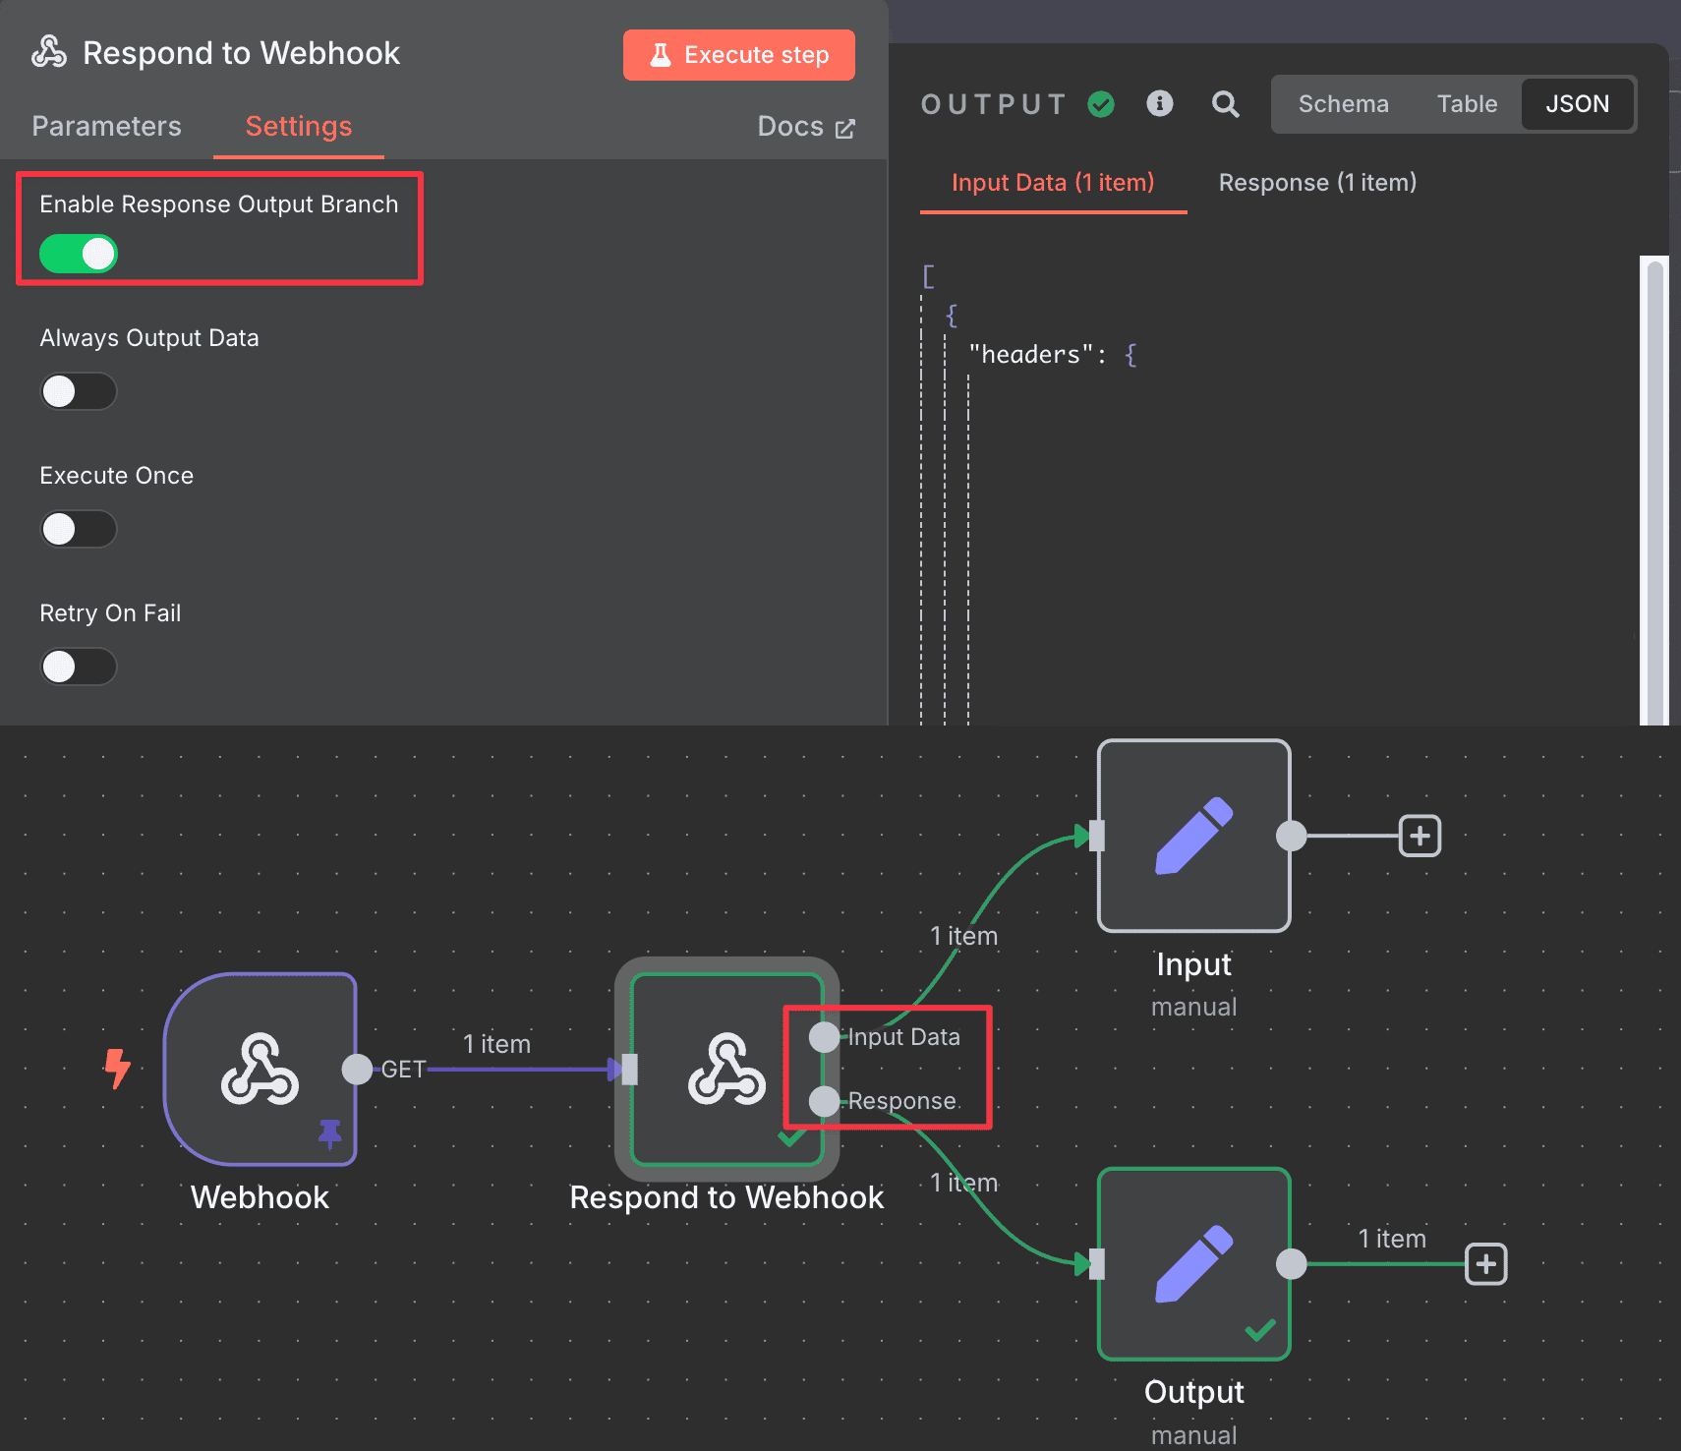Click the info icon in the OUTPUT header
This screenshot has width=1681, height=1451.
click(x=1160, y=104)
